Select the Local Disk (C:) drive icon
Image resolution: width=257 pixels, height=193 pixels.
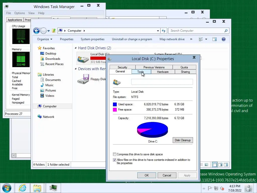[83, 59]
